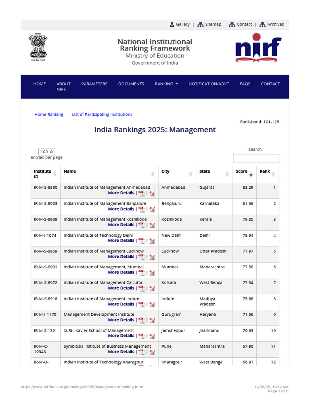Open NOTIFICATION/ADVT menu item
310x413 pixels.
(x=209, y=84)
